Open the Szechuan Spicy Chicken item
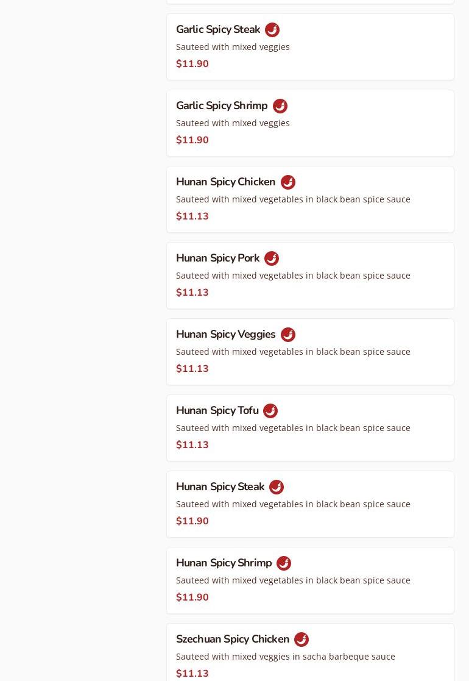This screenshot has height=681, width=469. (x=233, y=640)
